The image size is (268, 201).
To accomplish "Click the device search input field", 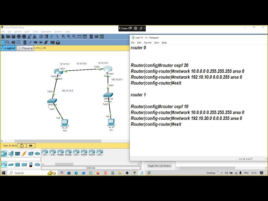I will tap(21, 159).
